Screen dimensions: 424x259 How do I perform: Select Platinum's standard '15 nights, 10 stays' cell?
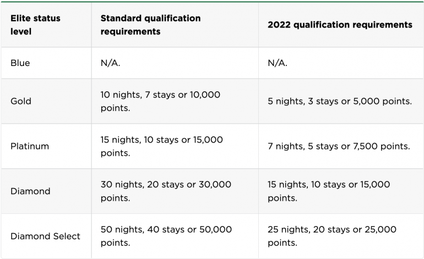(x=161, y=146)
